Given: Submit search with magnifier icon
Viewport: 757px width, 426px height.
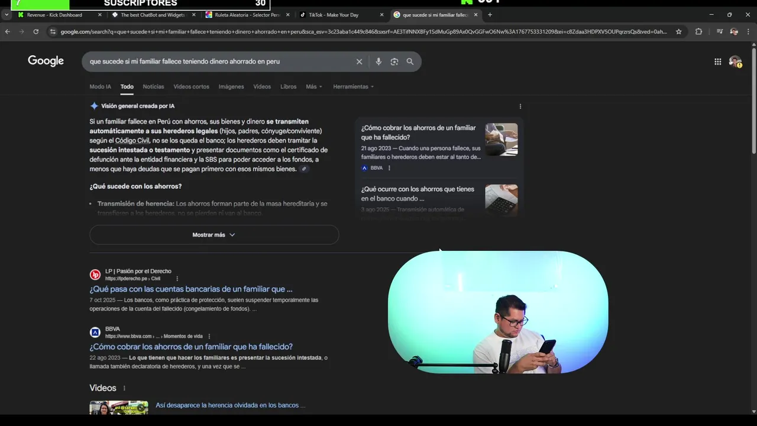Looking at the screenshot, I should (410, 62).
